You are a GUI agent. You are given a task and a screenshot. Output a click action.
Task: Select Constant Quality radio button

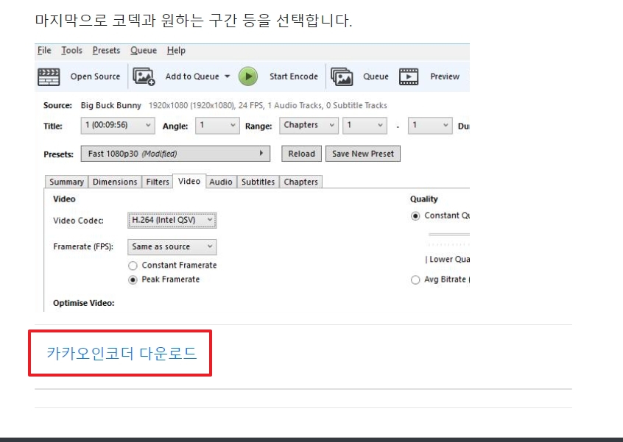[x=415, y=215]
